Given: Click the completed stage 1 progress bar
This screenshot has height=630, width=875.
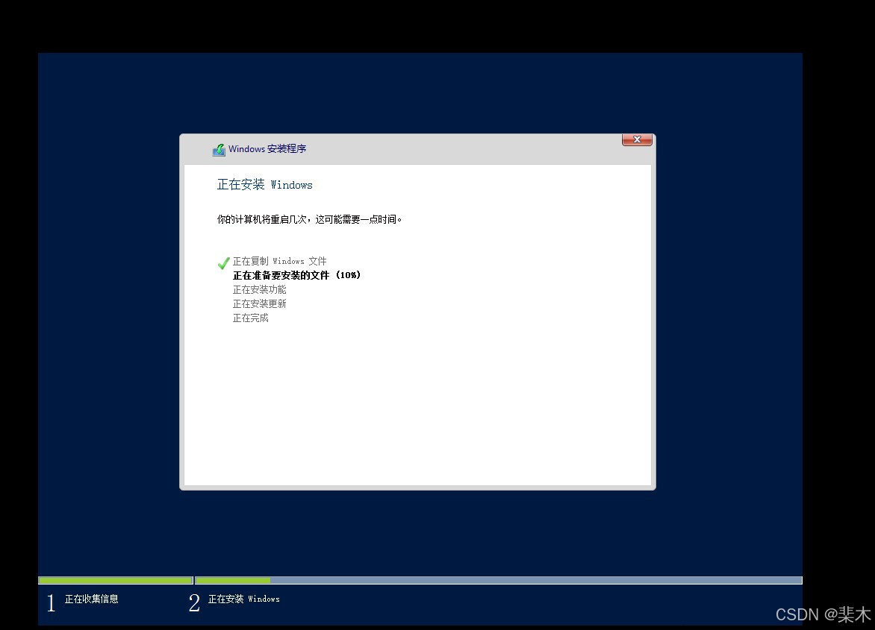Looking at the screenshot, I should click(116, 581).
